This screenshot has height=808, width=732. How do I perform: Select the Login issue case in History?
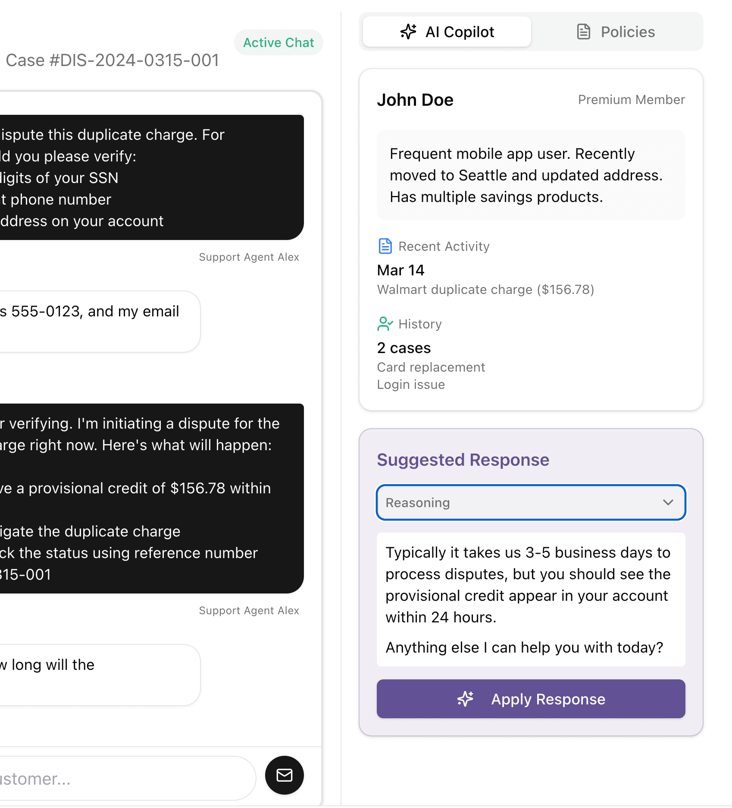click(x=411, y=384)
